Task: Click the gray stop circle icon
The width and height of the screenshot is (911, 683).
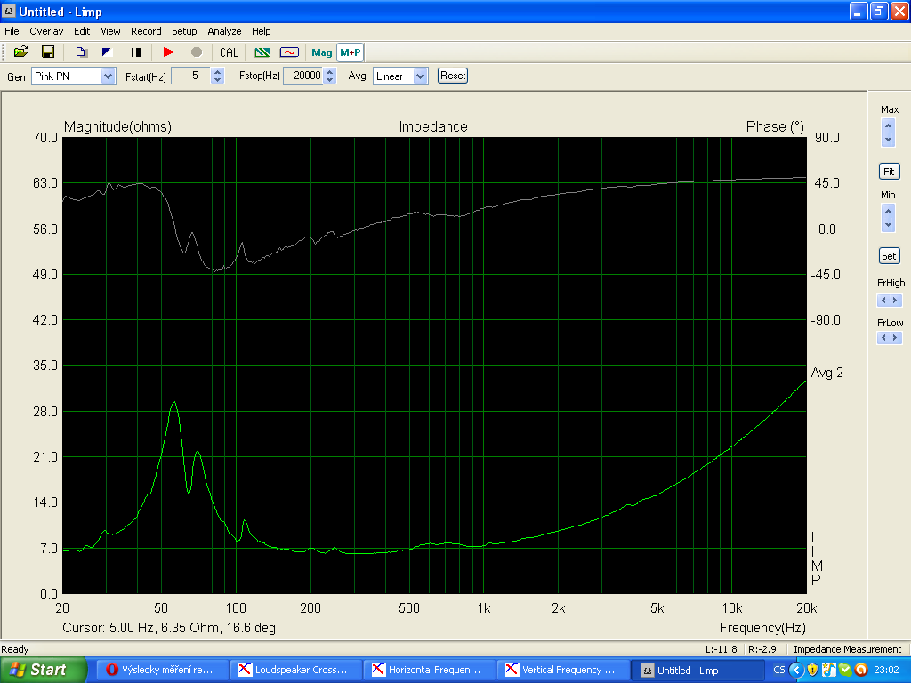Action: coord(197,52)
